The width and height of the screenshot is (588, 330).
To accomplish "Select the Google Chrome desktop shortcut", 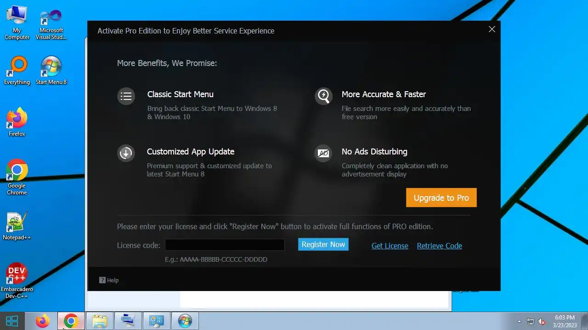I will [17, 177].
